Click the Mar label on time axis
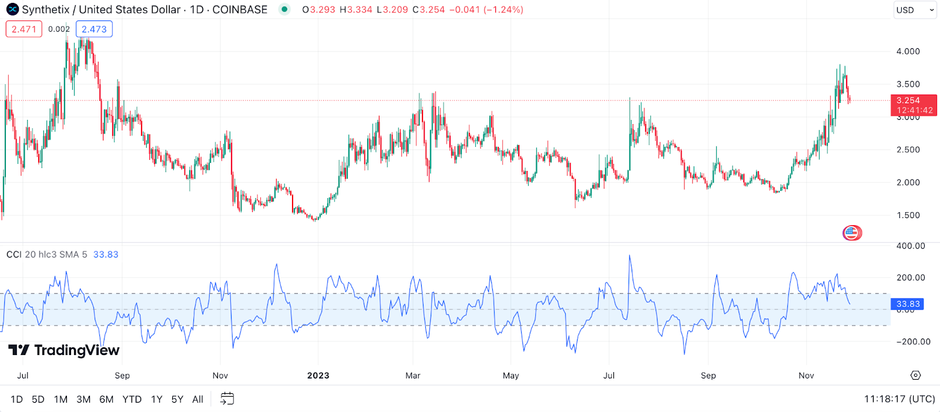Viewport: 940px width, 412px height. 413,376
